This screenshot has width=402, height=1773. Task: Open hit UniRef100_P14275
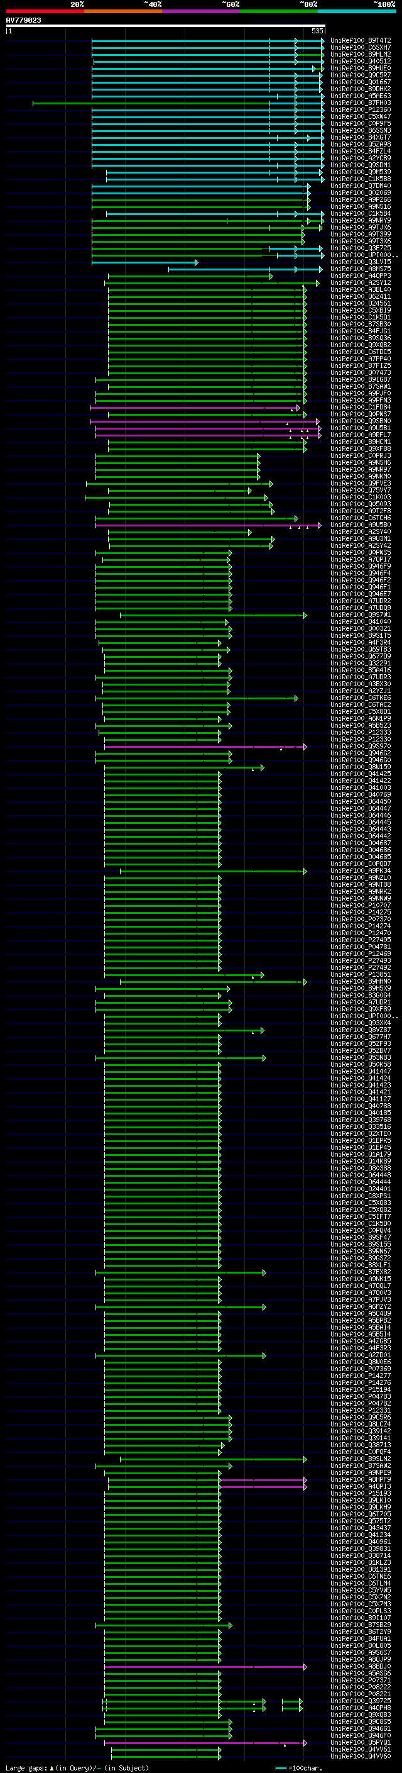(x=361, y=912)
